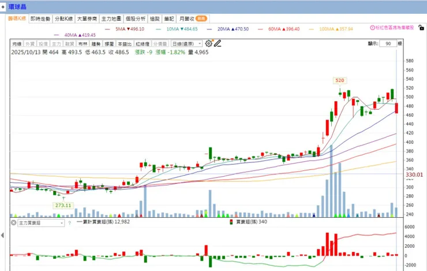Switch to the 即時走勢 tab

[40, 19]
